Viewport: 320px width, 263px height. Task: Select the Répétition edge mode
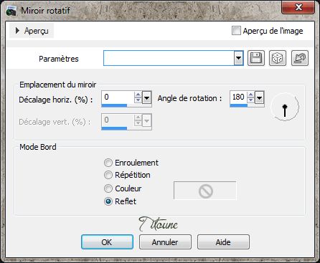point(108,175)
